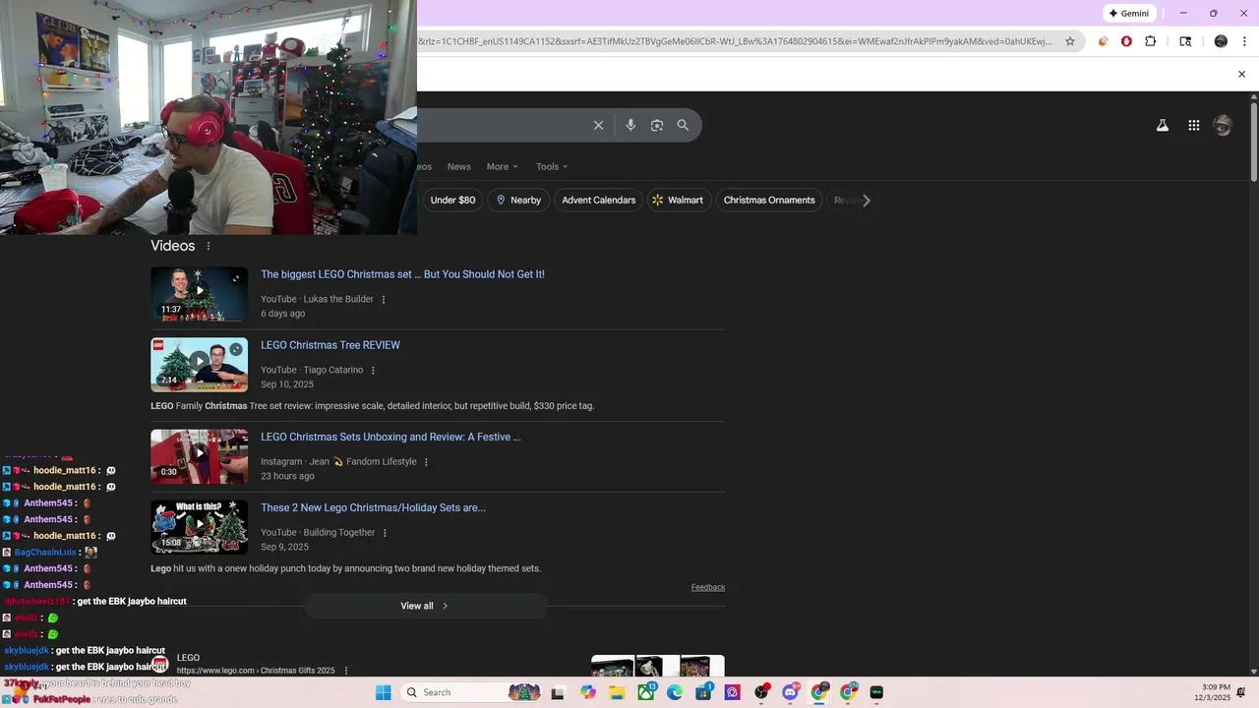
Task: Open Discord from the taskbar
Action: [x=791, y=692]
